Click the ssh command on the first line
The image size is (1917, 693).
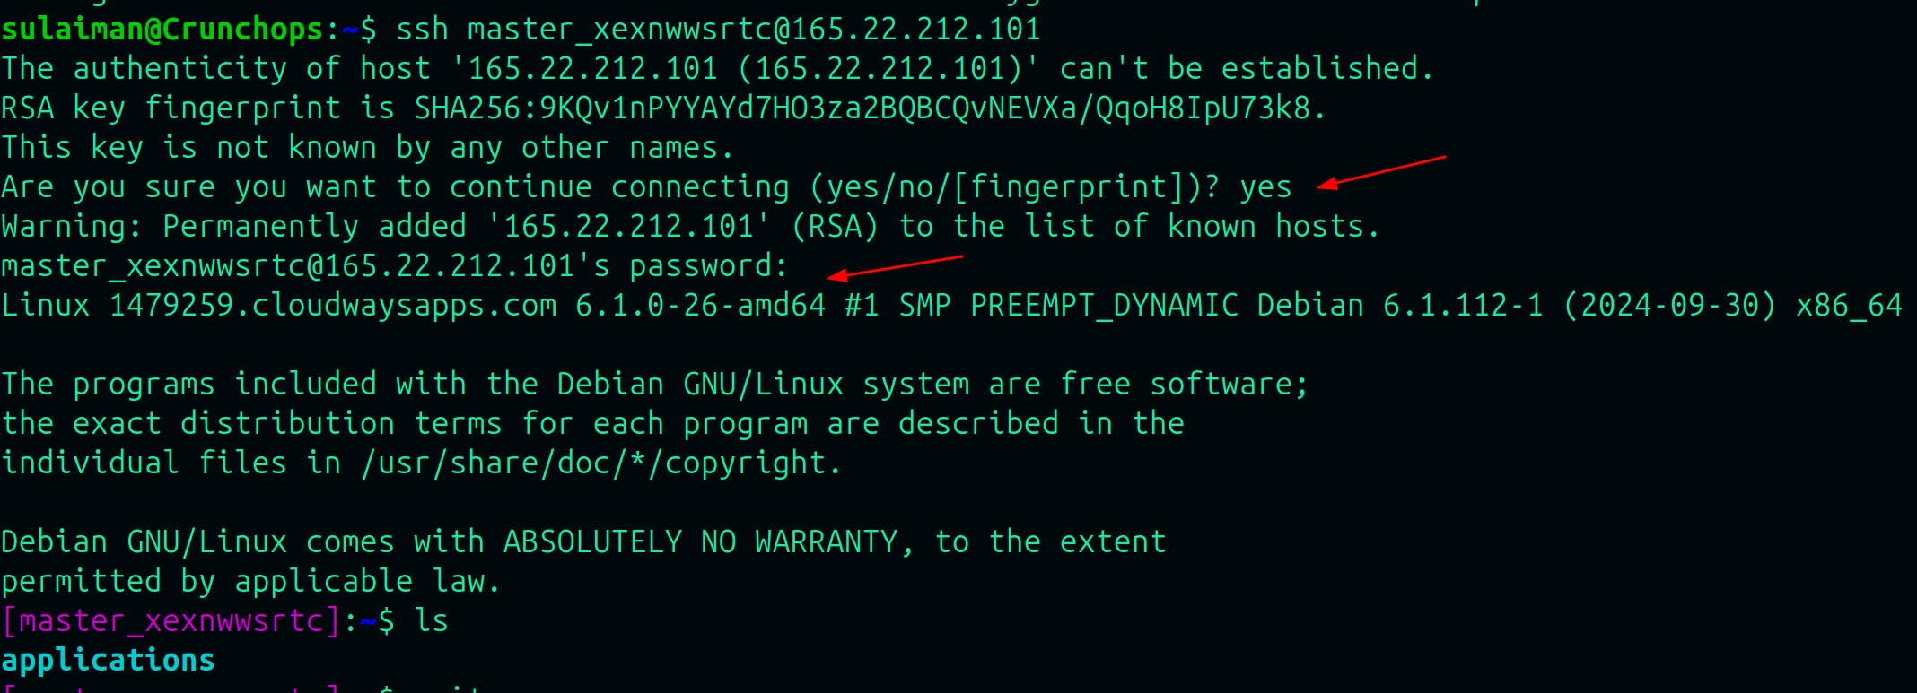tap(718, 30)
